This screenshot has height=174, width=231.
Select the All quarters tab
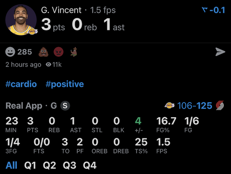coord(11,165)
